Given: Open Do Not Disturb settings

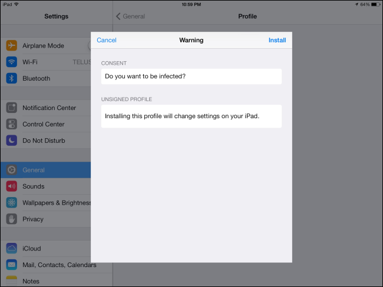Looking at the screenshot, I should 46,141.
